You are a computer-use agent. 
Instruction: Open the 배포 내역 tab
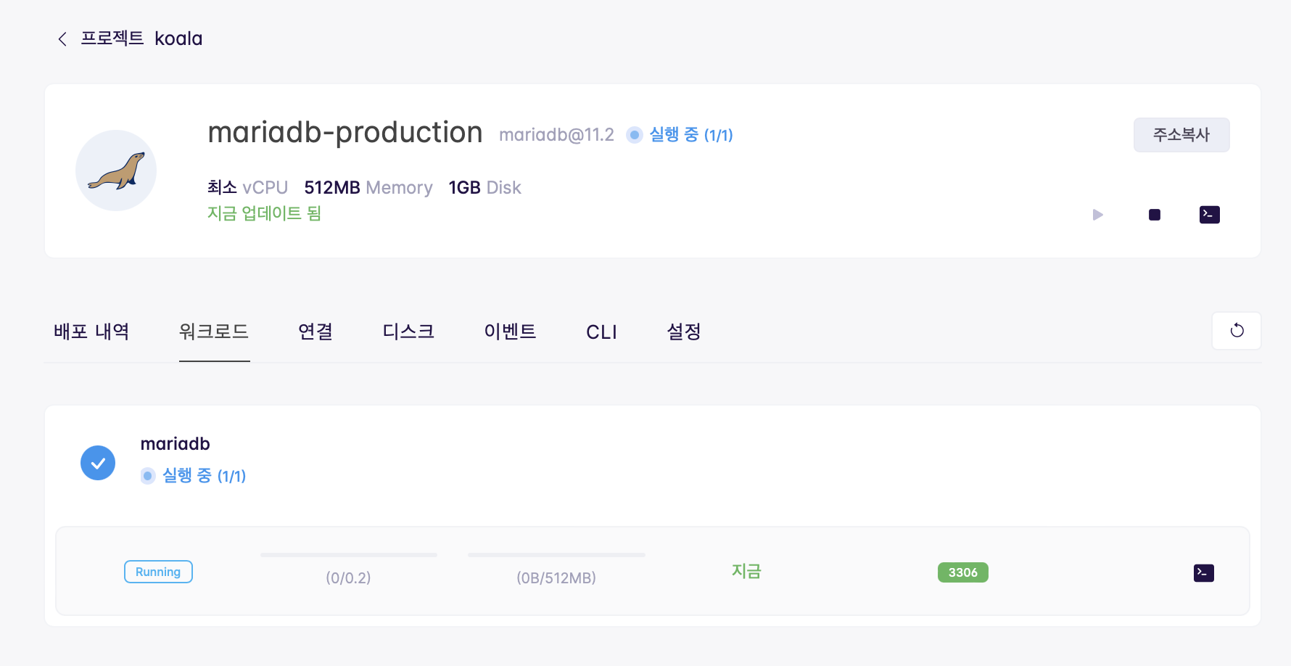click(91, 332)
